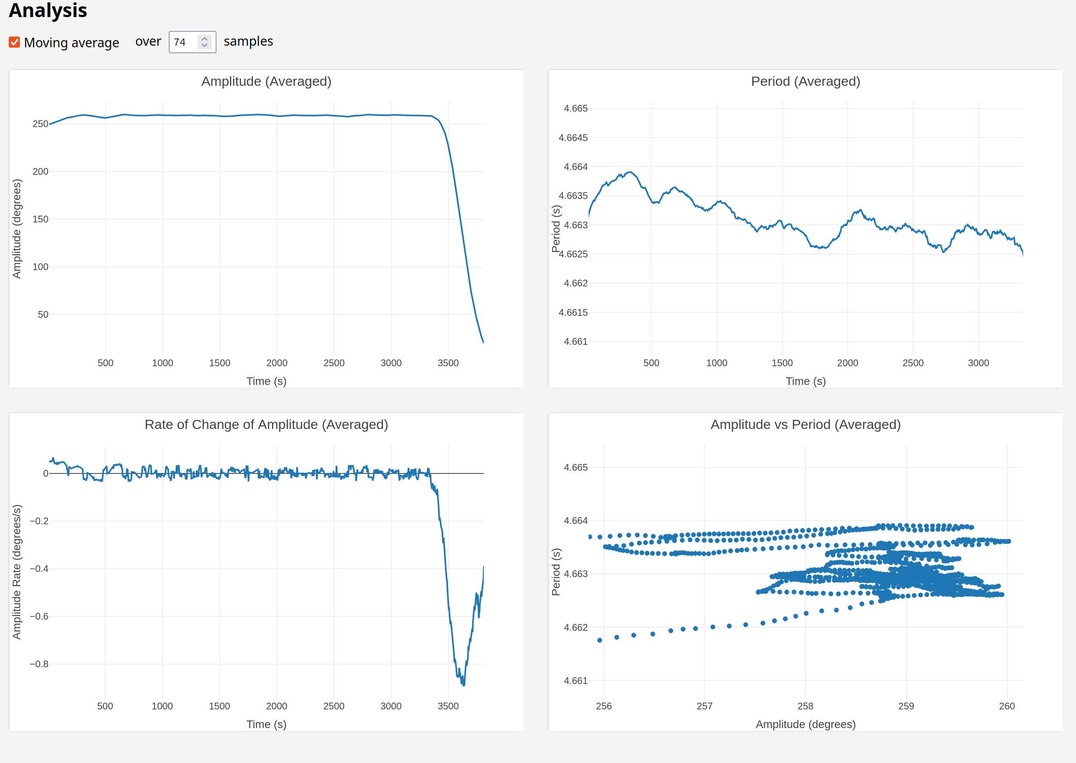This screenshot has width=1076, height=763.
Task: Click the lowest-left point in scatter plot
Action: point(599,640)
